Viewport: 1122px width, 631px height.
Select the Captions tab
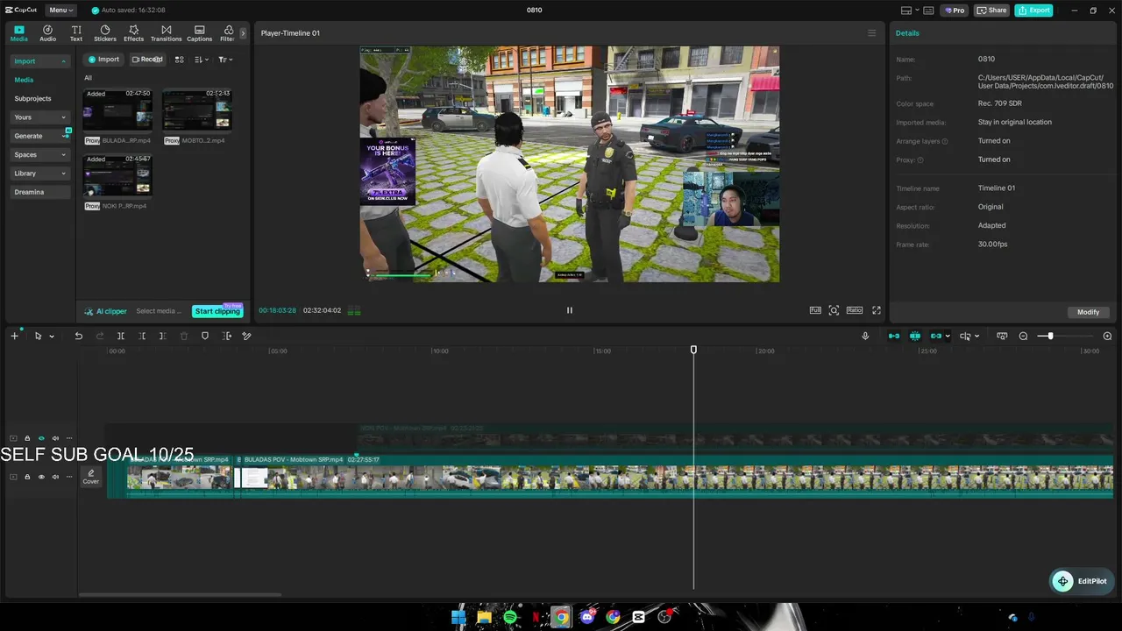199,33
